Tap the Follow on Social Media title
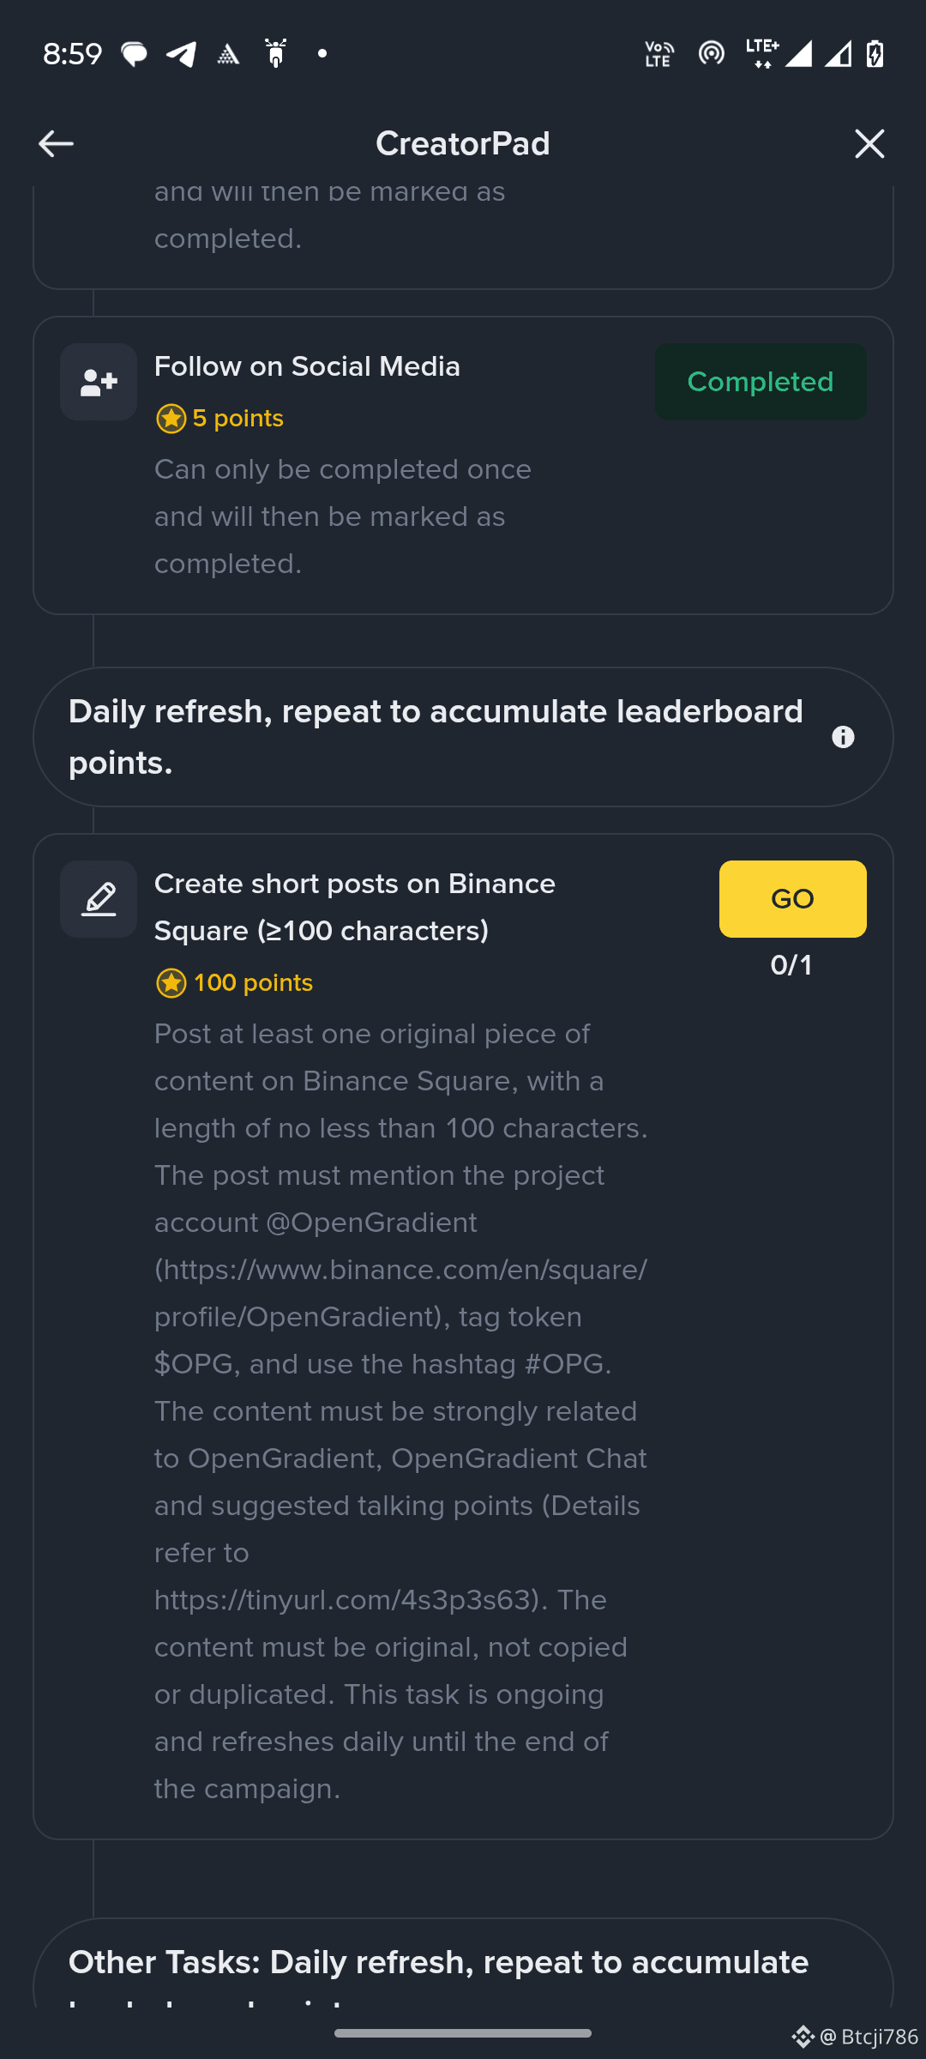 point(307,366)
